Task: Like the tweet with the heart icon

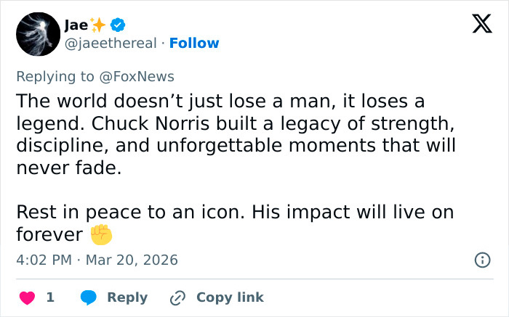Action: pyautogui.click(x=27, y=297)
